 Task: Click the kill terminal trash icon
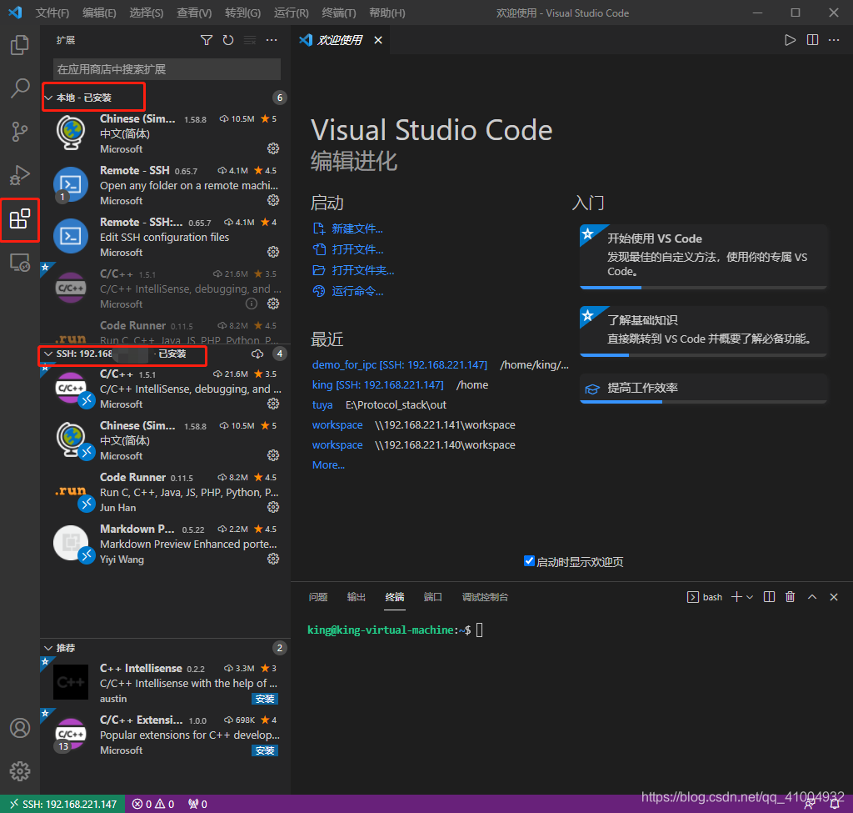(x=790, y=596)
